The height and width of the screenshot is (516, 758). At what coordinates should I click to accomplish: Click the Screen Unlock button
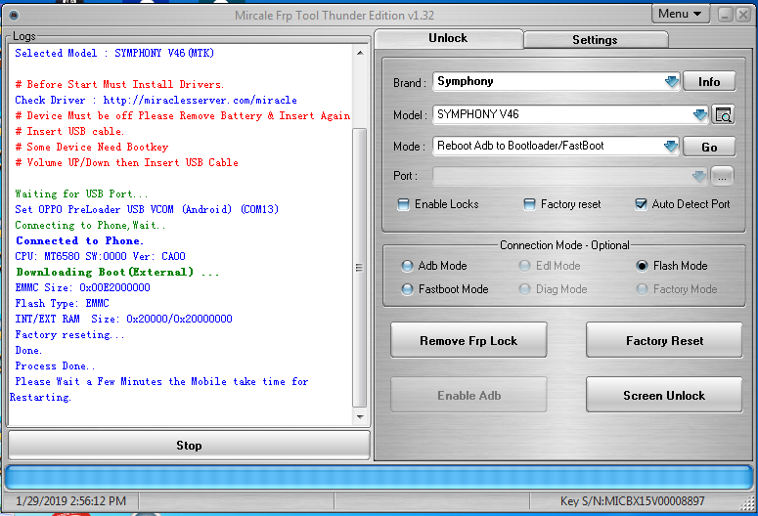coord(664,395)
